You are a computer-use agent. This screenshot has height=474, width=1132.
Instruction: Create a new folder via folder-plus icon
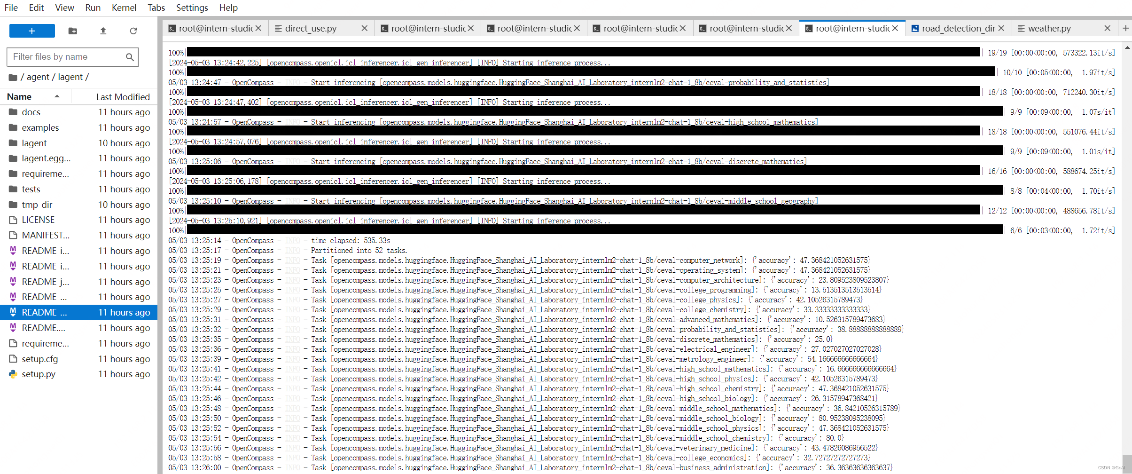point(72,31)
